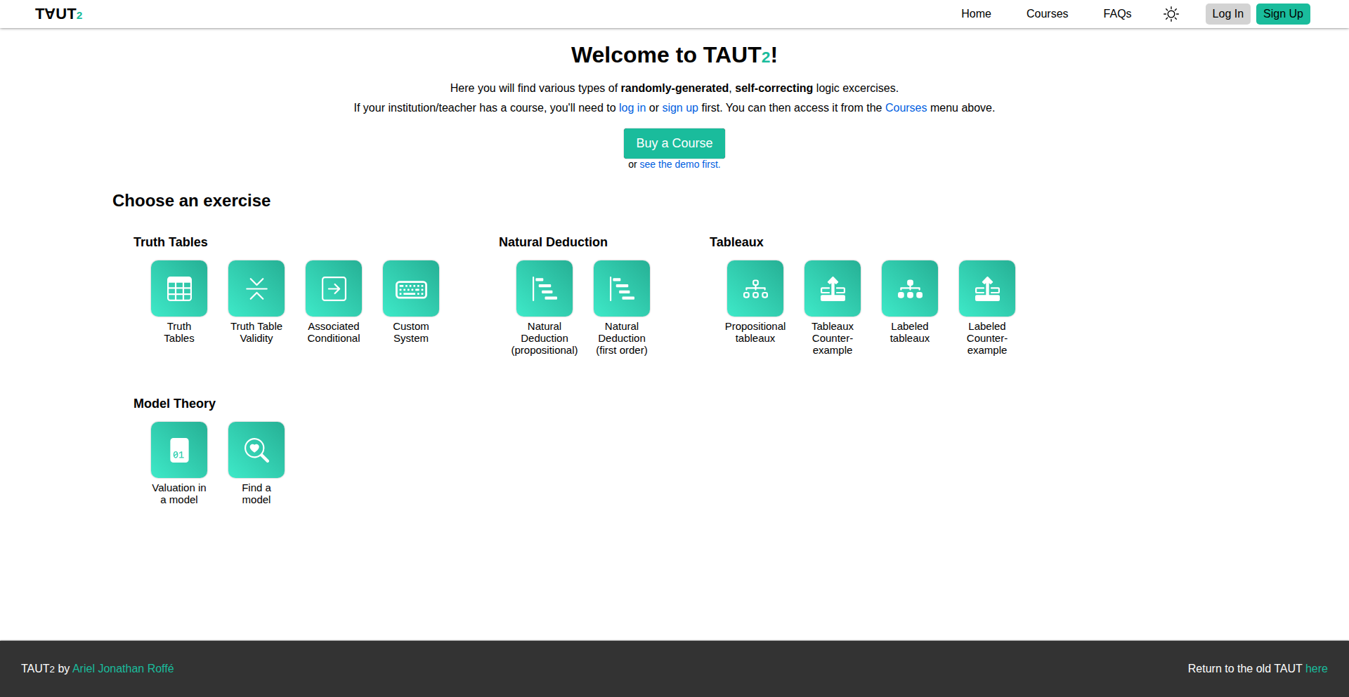Toggle the light/dark theme
1349x697 pixels.
pyautogui.click(x=1171, y=13)
